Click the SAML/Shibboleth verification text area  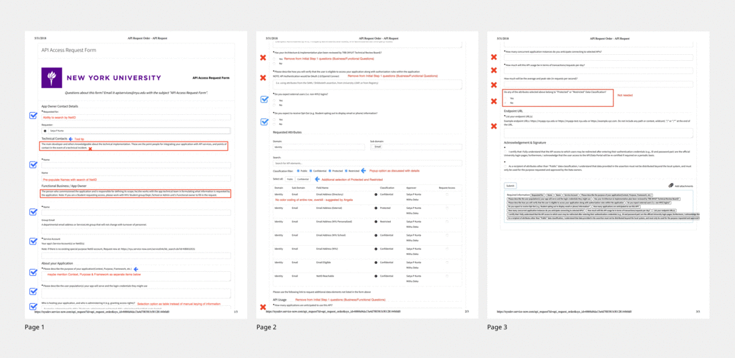[367, 84]
